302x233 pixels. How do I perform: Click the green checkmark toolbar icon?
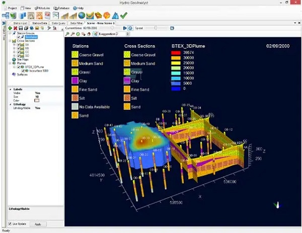[x=124, y=16]
